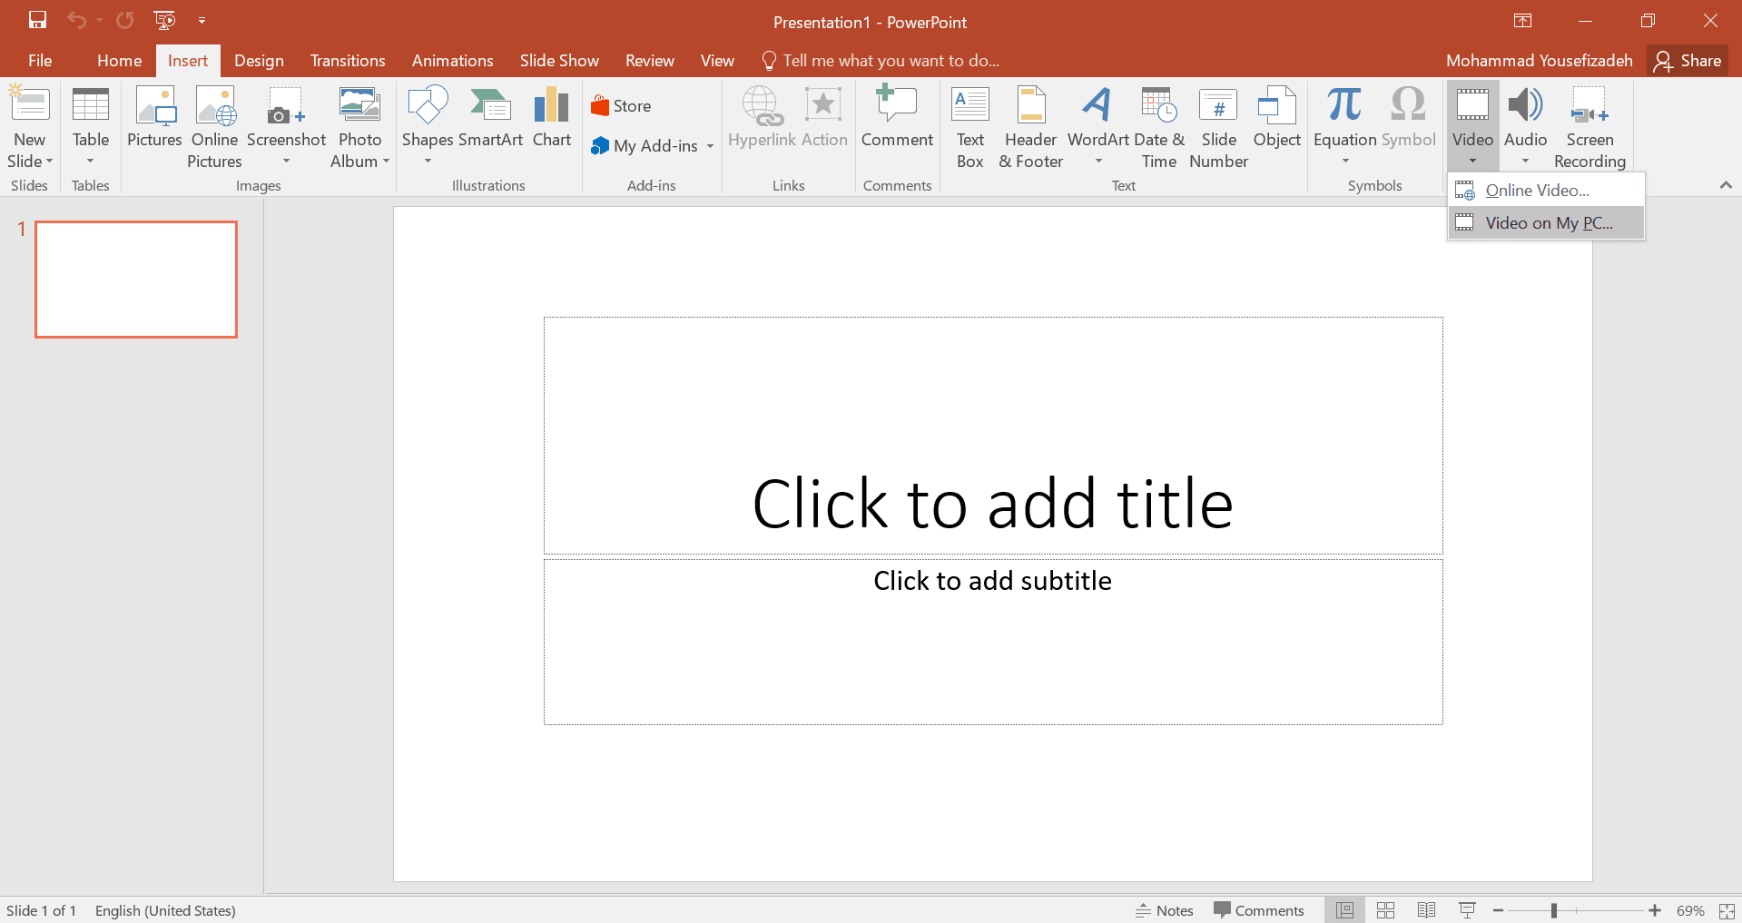The image size is (1742, 923).
Task: Open the Audio dropdown menu
Action: point(1525,162)
